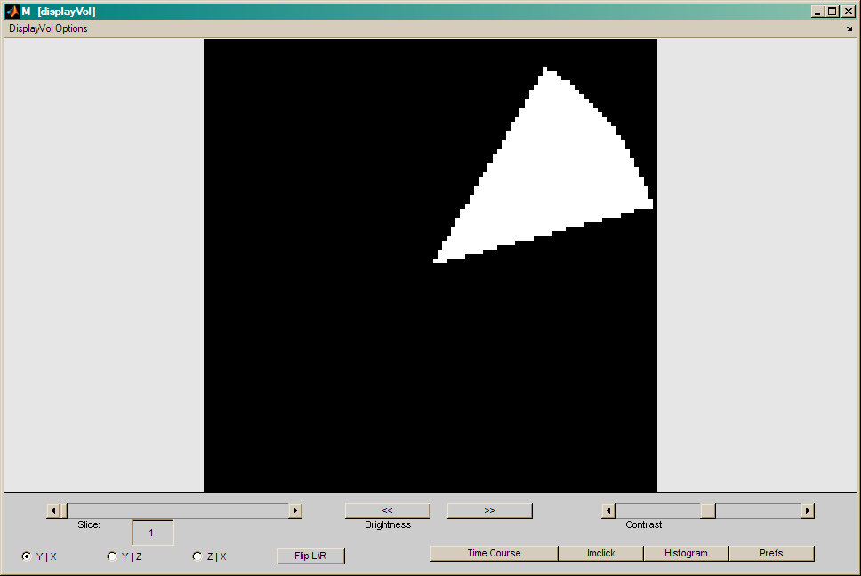
Task: Click the dock arrow icon at menu bar right
Action: click(x=849, y=28)
